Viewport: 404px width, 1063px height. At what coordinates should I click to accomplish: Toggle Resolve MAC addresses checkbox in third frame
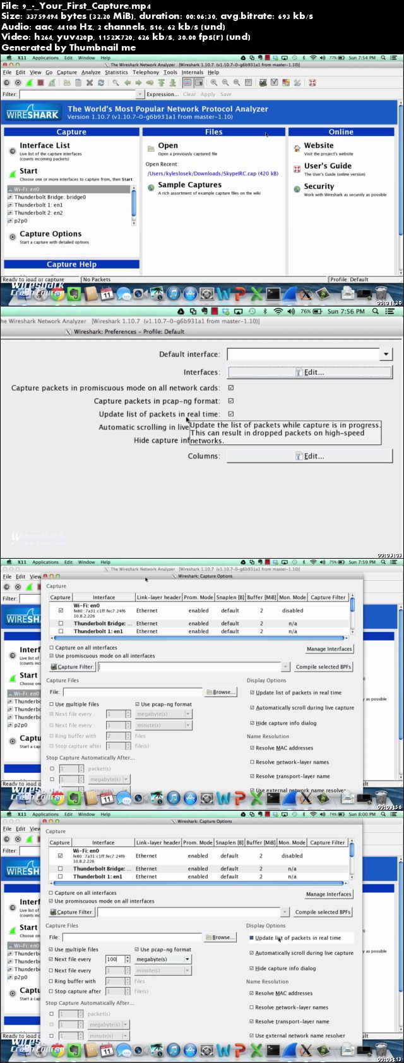[x=252, y=748]
